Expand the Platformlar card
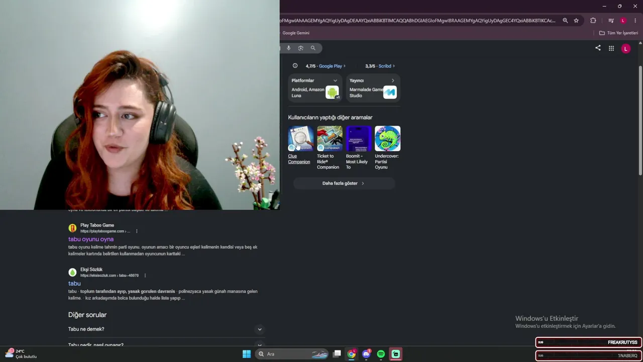The width and height of the screenshot is (643, 362). point(335,80)
